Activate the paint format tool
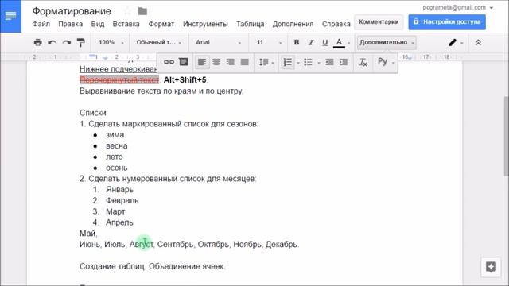The height and width of the screenshot is (286, 509). point(81,42)
